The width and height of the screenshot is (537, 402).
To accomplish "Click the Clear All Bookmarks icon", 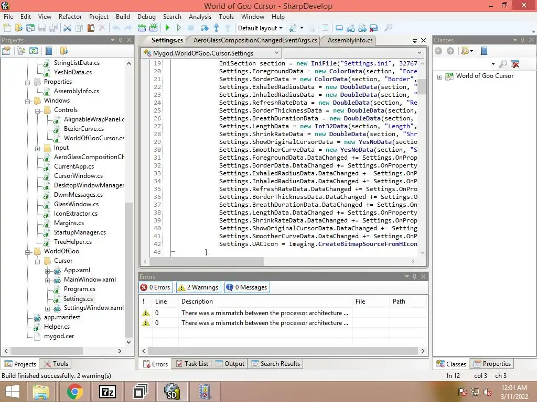I will tap(374, 28).
